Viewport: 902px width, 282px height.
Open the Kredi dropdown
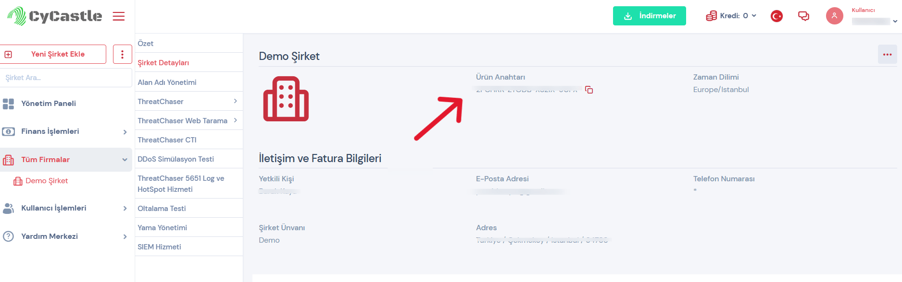731,16
